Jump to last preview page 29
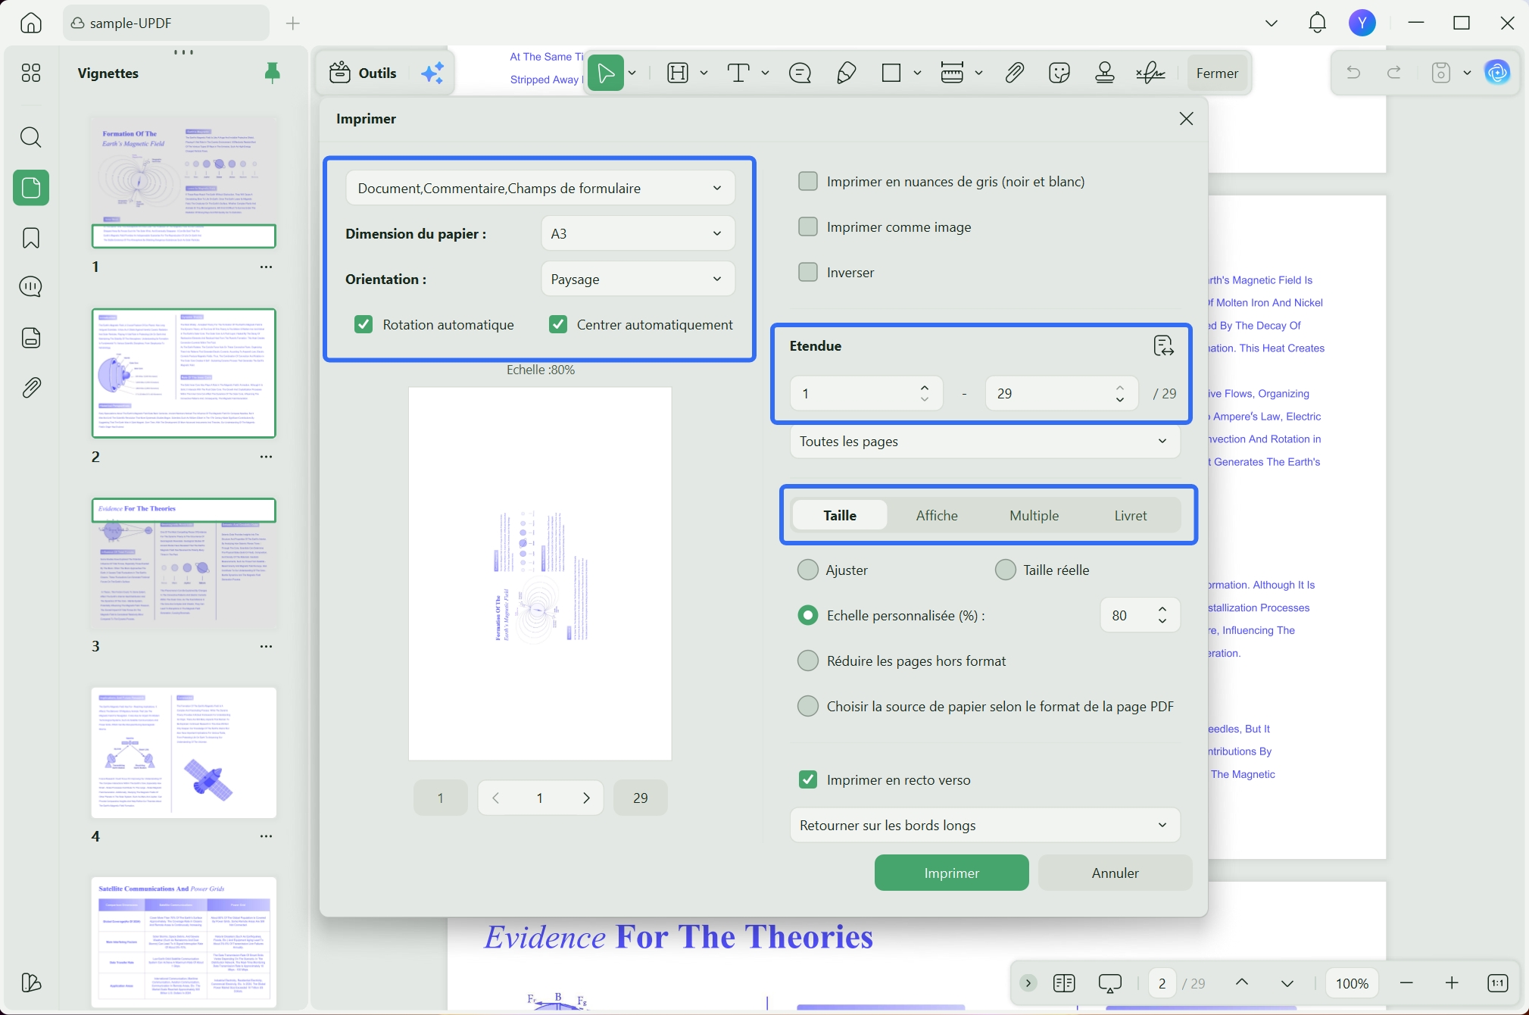The width and height of the screenshot is (1529, 1015). pos(640,798)
